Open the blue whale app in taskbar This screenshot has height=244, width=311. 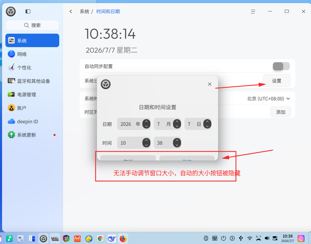click(x=112, y=238)
